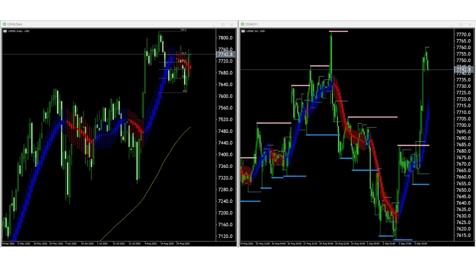Viewport: 476px width, 268px height.
Task: Close the US500,Daily chart window
Action: pos(232,25)
